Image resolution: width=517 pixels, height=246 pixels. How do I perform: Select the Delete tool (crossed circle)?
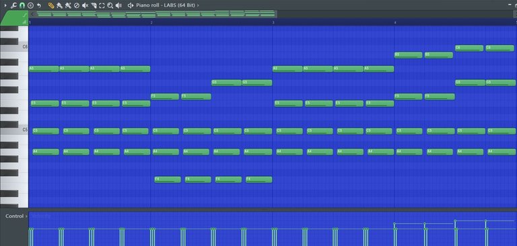[x=77, y=5]
